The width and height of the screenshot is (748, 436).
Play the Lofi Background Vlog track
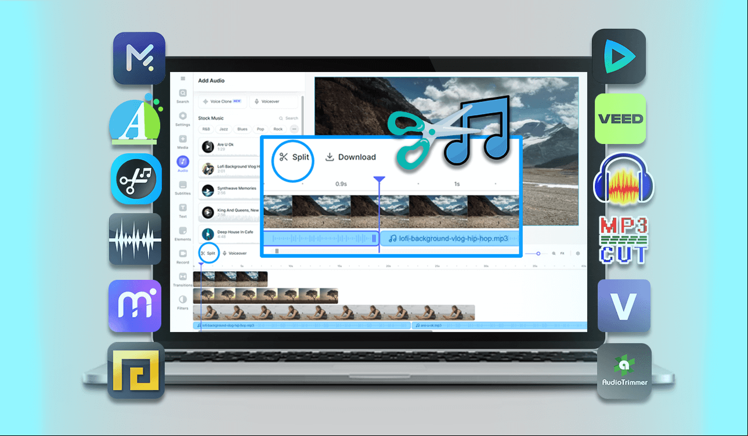(208, 168)
